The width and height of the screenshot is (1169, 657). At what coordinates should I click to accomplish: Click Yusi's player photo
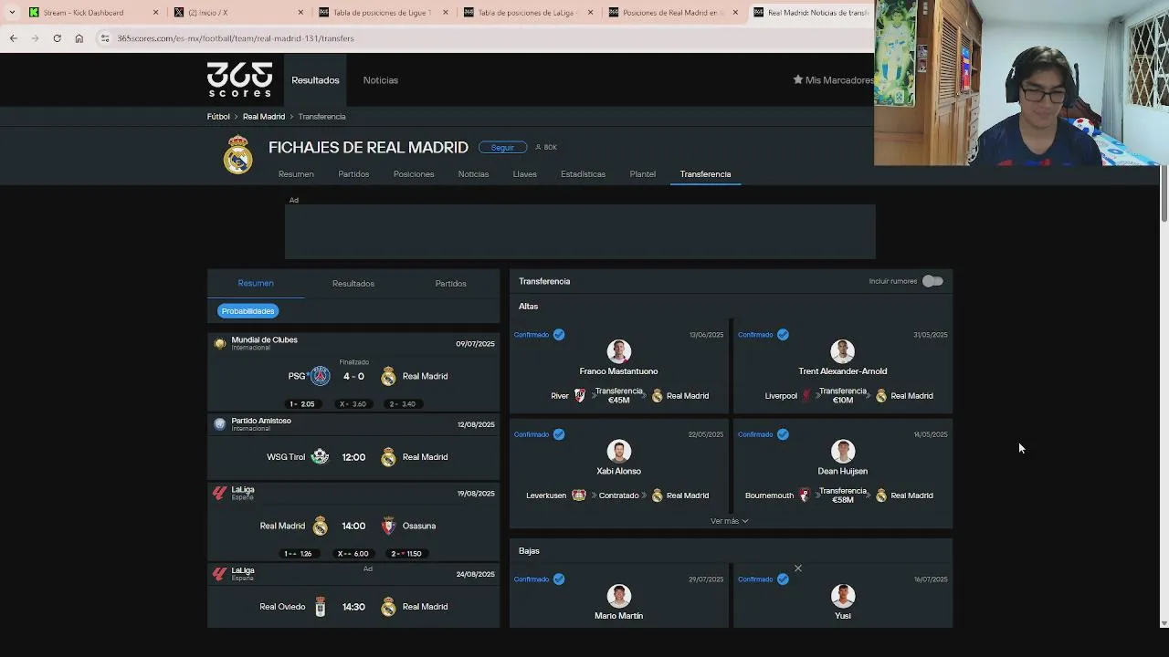[x=842, y=596]
